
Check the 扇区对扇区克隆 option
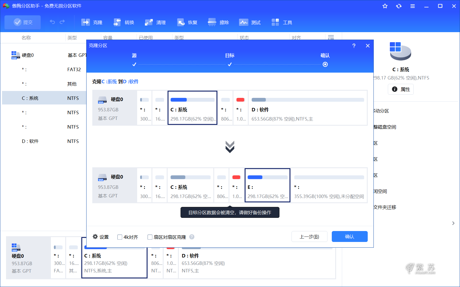tap(150, 237)
